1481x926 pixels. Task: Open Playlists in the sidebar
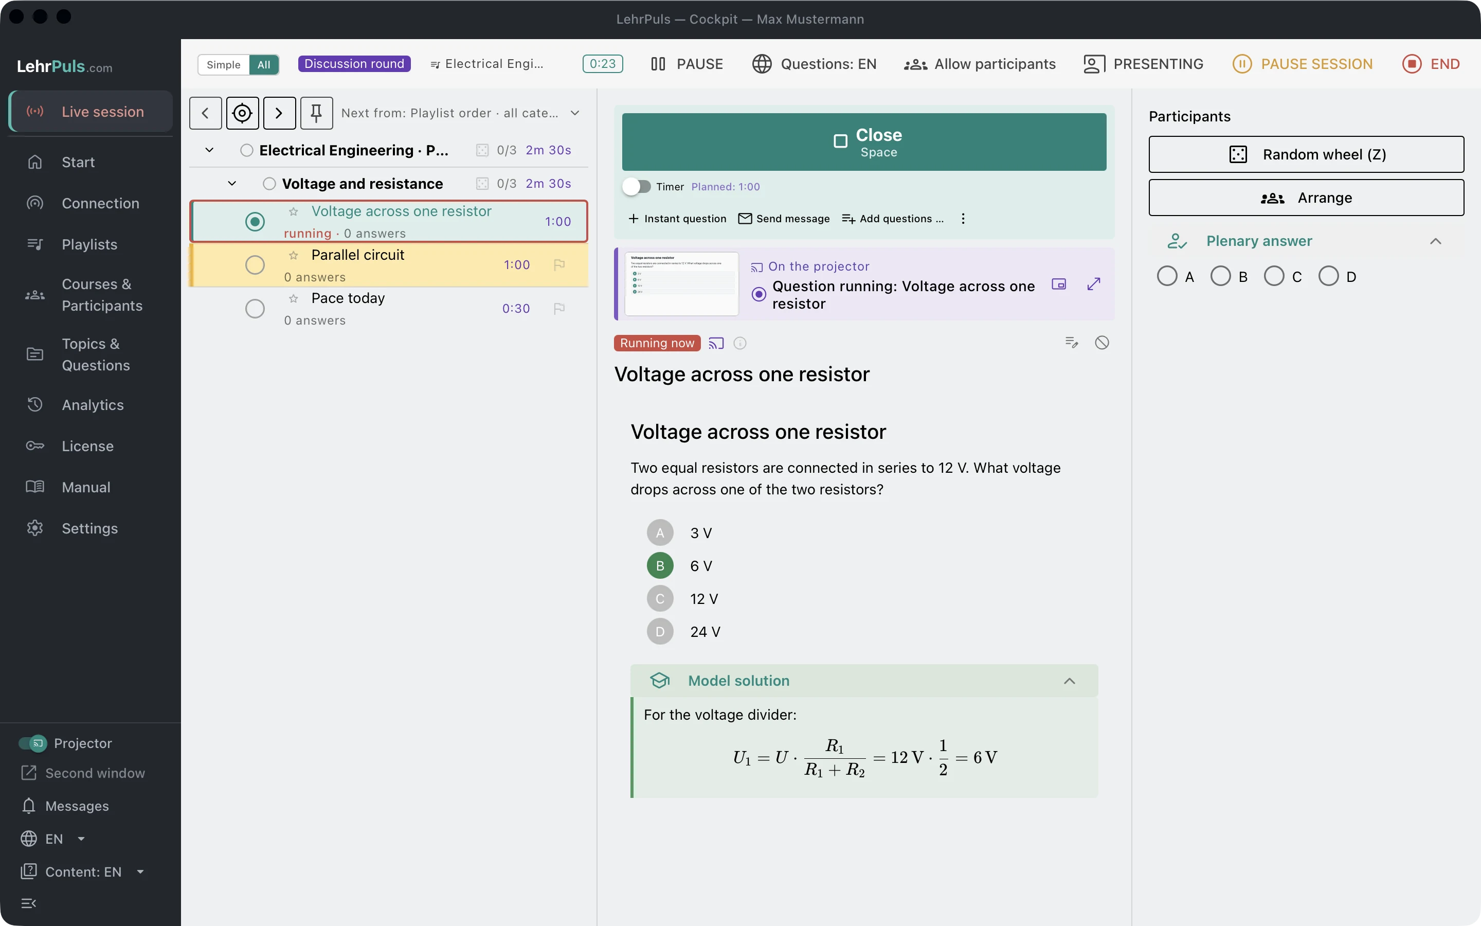(x=90, y=244)
